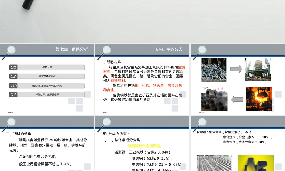Viewport: 285px width, 171px height.
Task: Click the magnifying glass on the Page 4 slide
Action: point(200,52)
